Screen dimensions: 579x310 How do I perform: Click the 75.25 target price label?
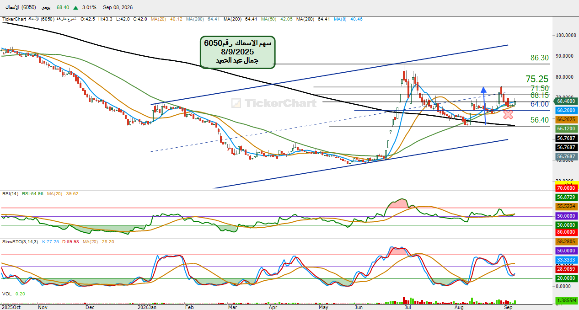(537, 79)
